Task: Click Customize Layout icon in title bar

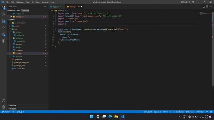Action: point(193,2)
